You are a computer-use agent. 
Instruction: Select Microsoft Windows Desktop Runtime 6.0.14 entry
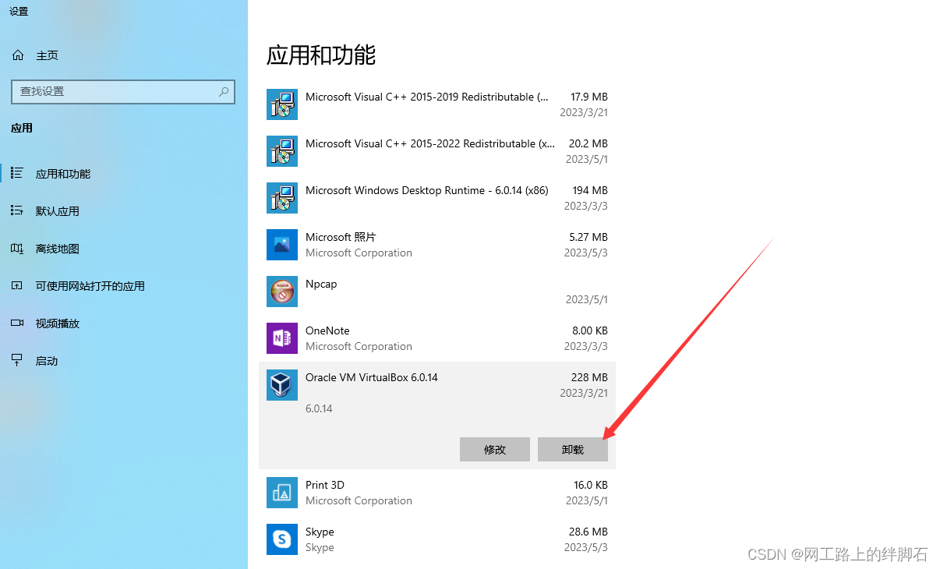(437, 198)
